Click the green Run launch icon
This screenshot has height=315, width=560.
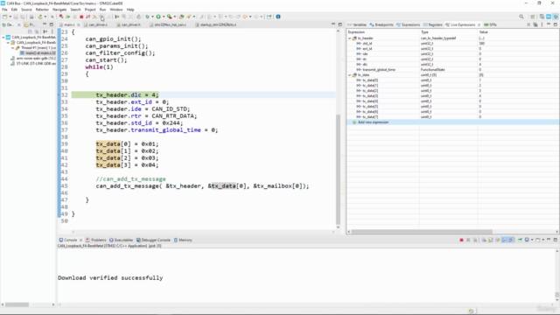158,17
